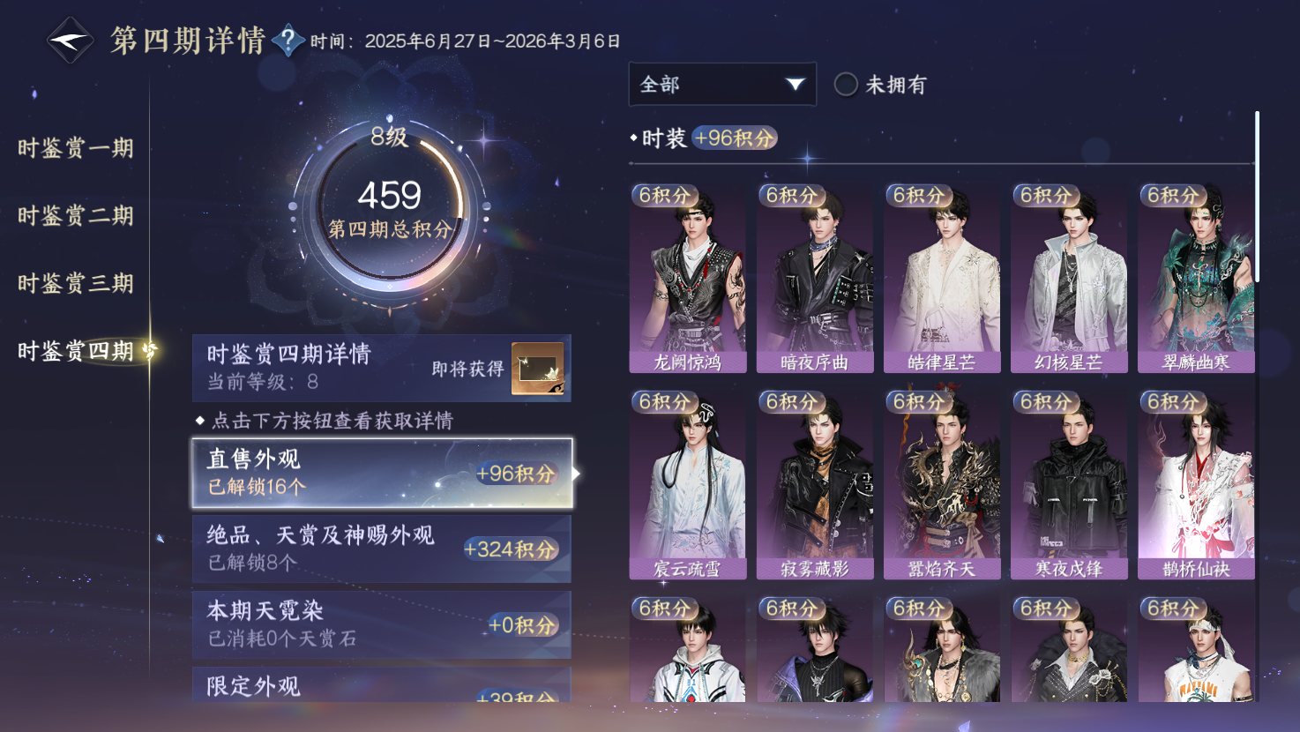
Task: Open the 全部 filter dropdown
Action: point(722,85)
